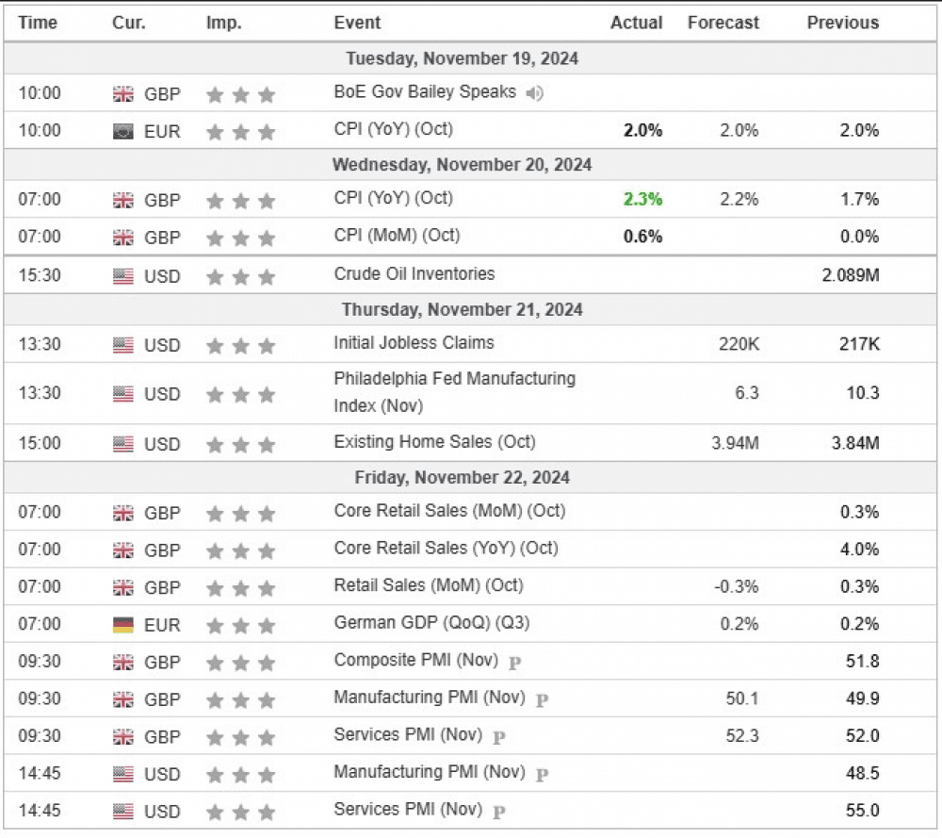Click the Cur. column header
This screenshot has height=838, width=942.
(128, 23)
